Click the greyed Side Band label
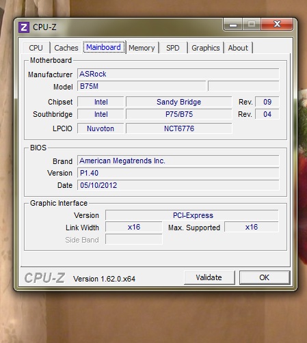 (82, 240)
